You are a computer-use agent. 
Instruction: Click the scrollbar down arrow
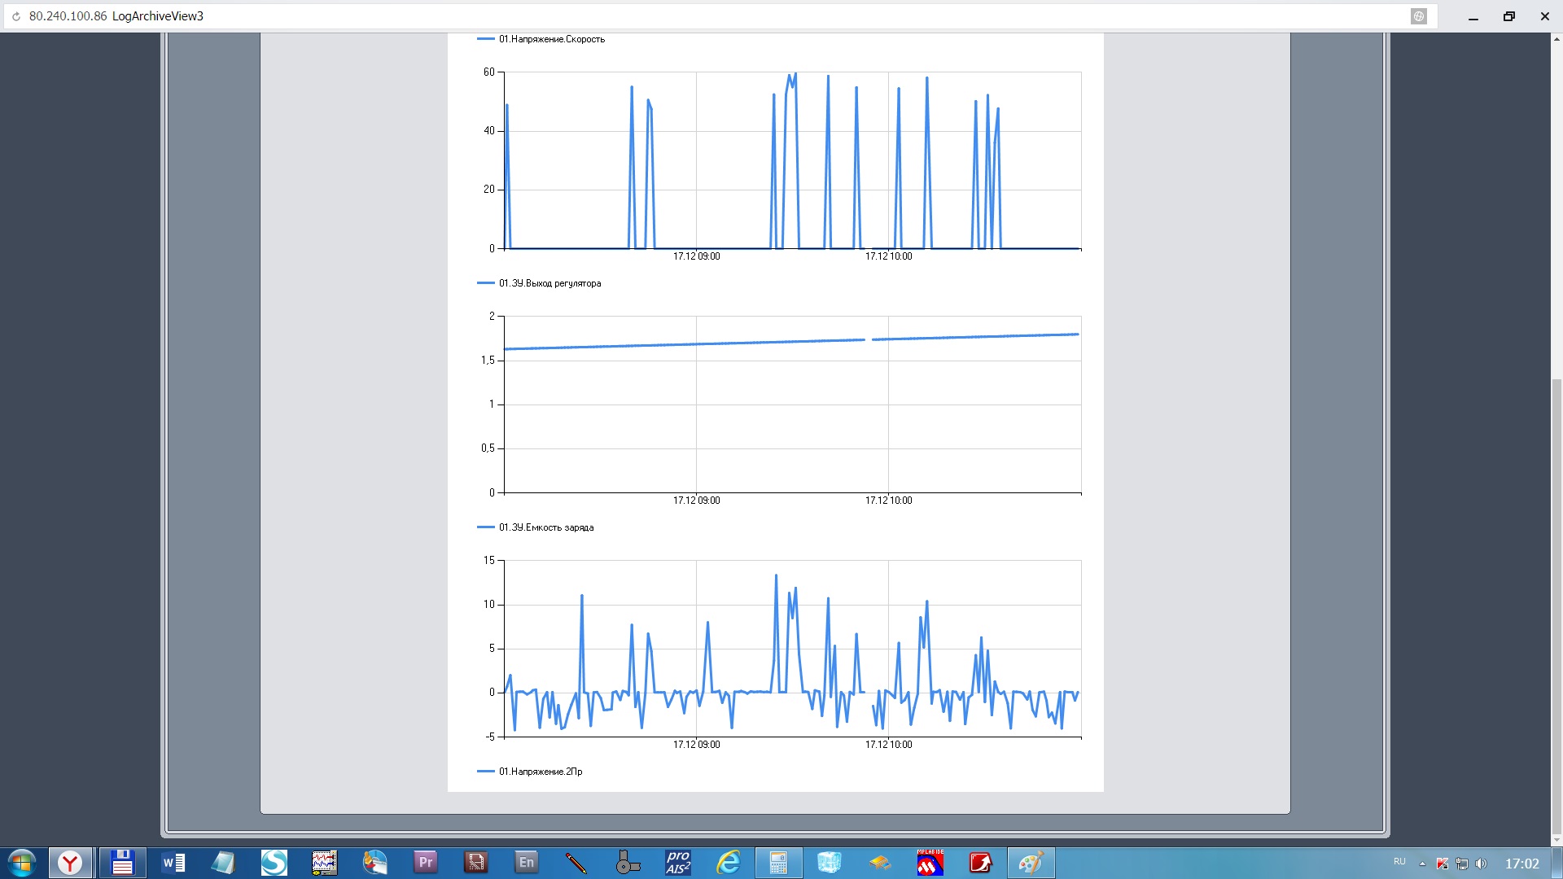coord(1556,840)
